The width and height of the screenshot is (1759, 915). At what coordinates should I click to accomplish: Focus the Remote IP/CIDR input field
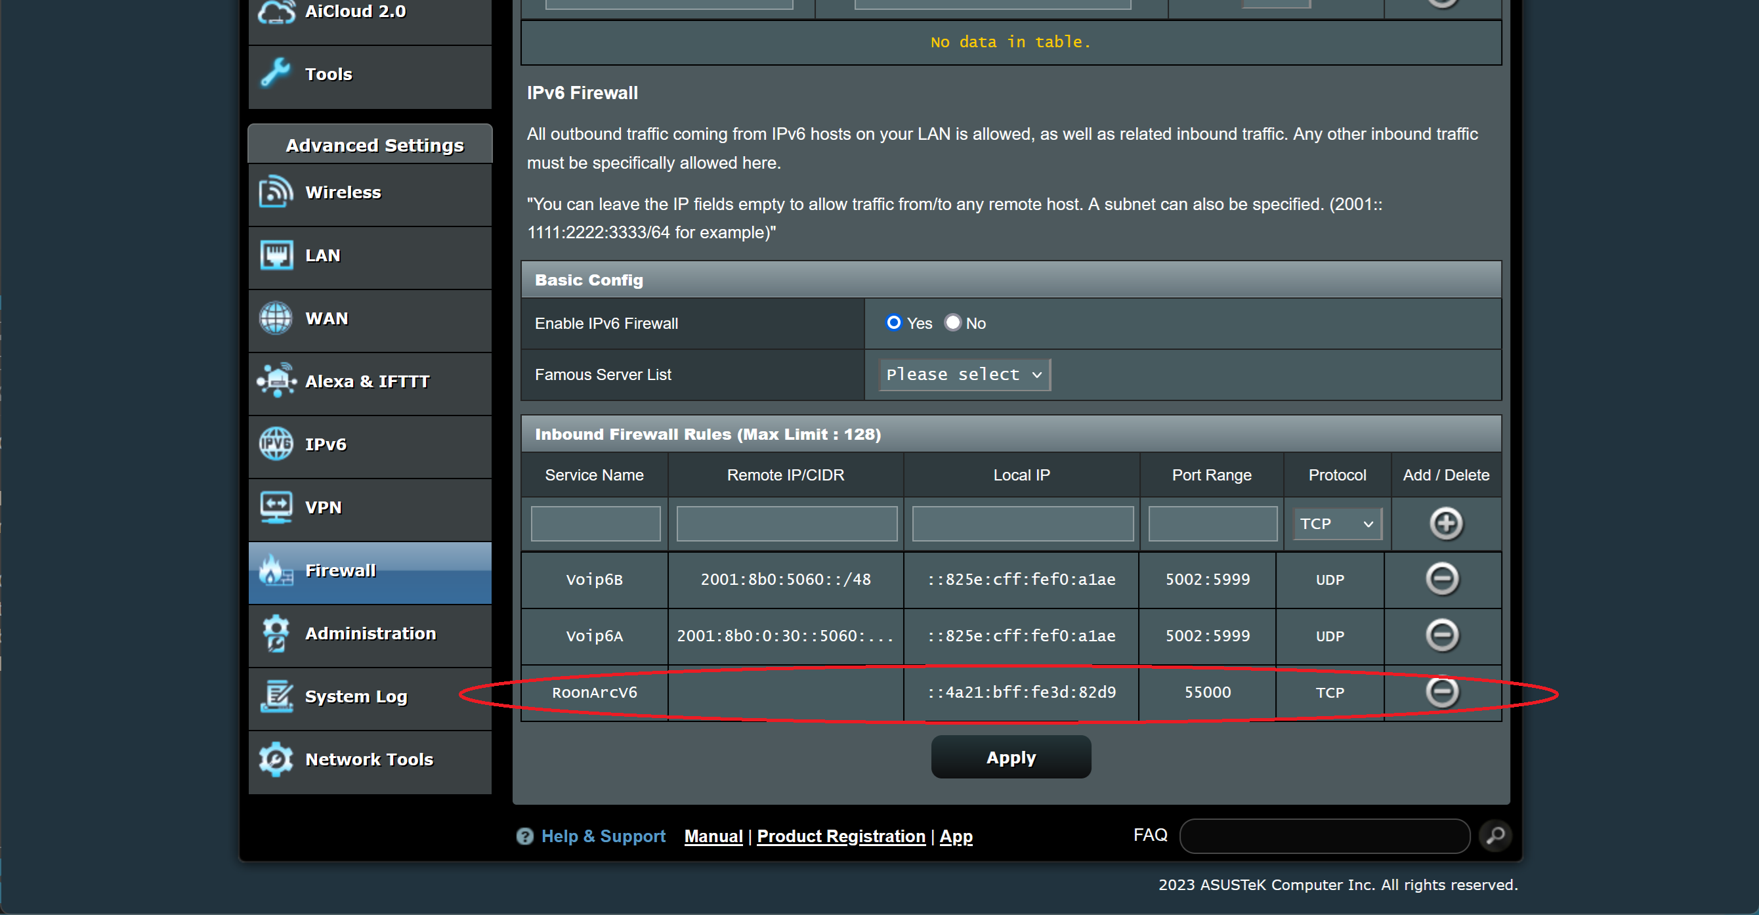pyautogui.click(x=787, y=524)
